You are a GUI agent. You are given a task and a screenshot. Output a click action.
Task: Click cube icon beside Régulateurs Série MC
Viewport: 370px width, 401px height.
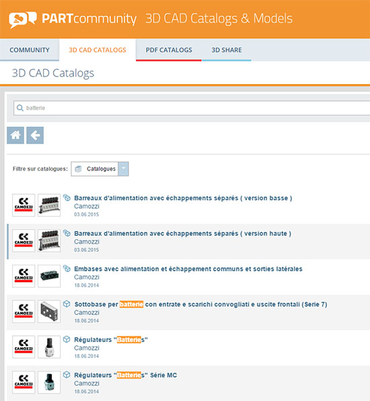pyautogui.click(x=67, y=375)
